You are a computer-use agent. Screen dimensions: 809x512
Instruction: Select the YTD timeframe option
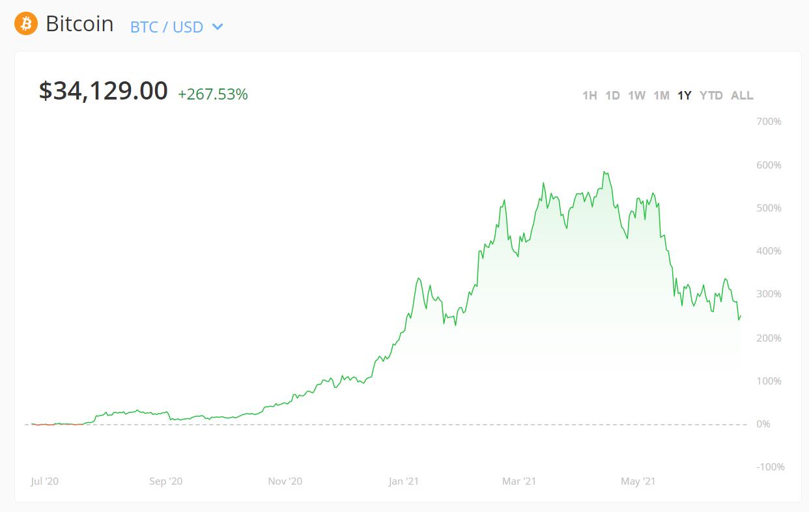click(x=710, y=95)
